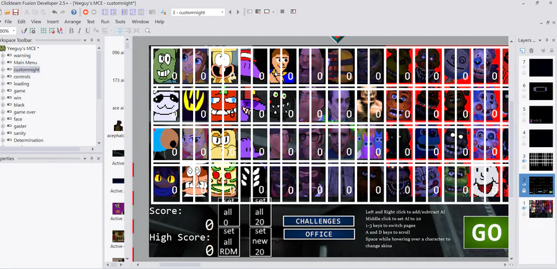Click the magnifier search icon

tap(148, 31)
